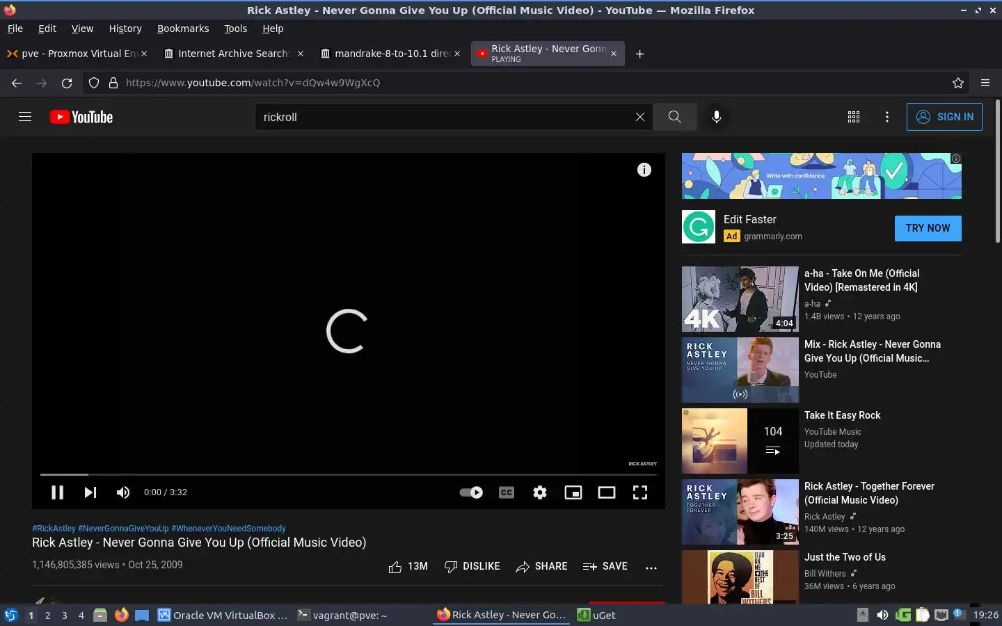This screenshot has height=626, width=1002.
Task: Open the Firefox File menu
Action: pyautogui.click(x=15, y=29)
